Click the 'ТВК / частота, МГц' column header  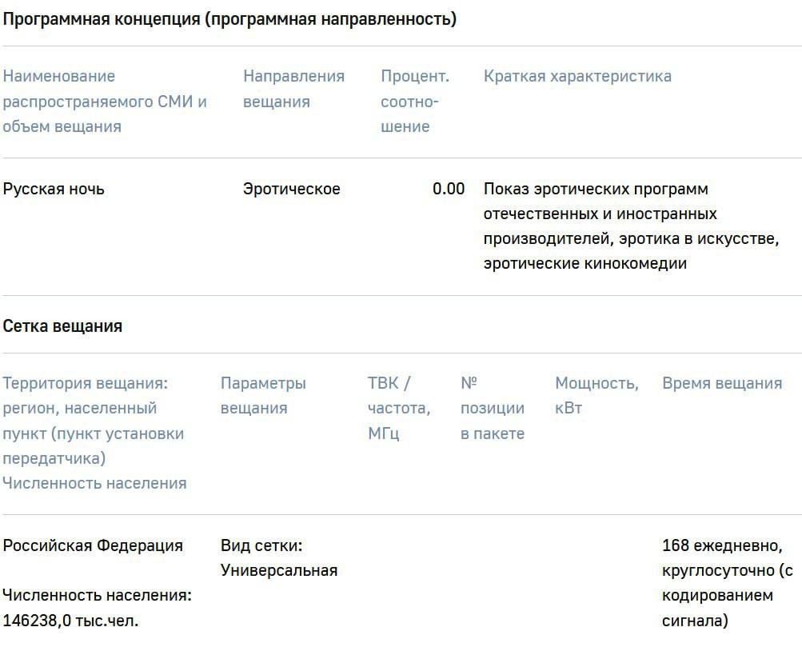(399, 408)
